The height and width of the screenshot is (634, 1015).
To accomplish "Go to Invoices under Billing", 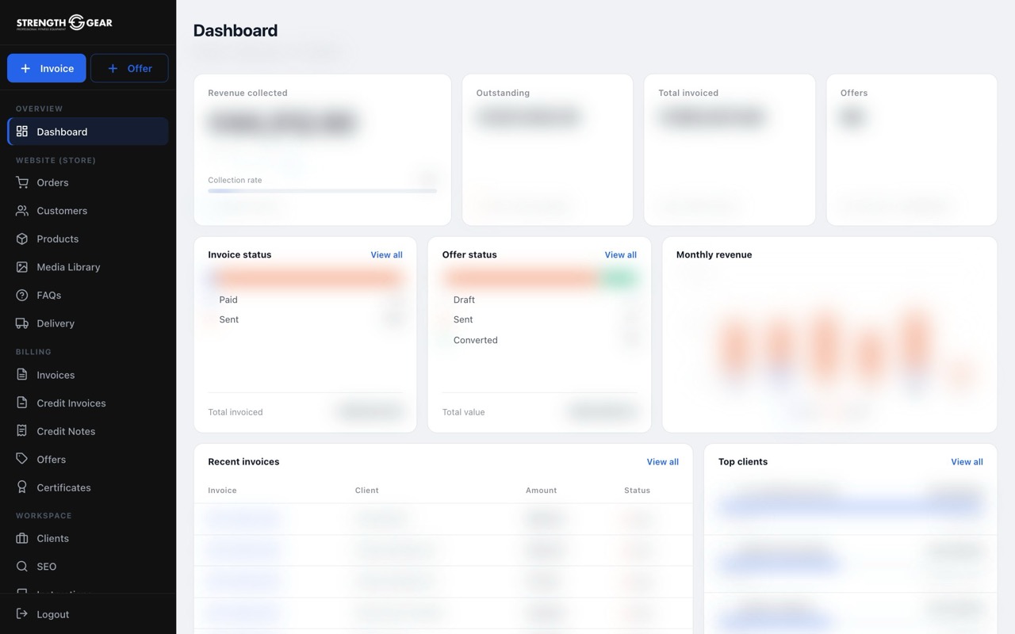I will [88, 375].
